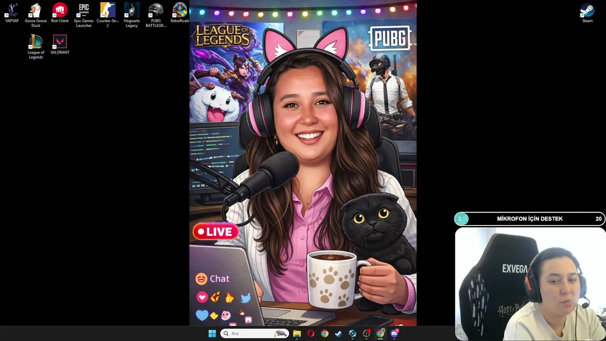Viewport: 606px width, 341px height.
Task: Open League of Legends desktop icon
Action: (36, 47)
